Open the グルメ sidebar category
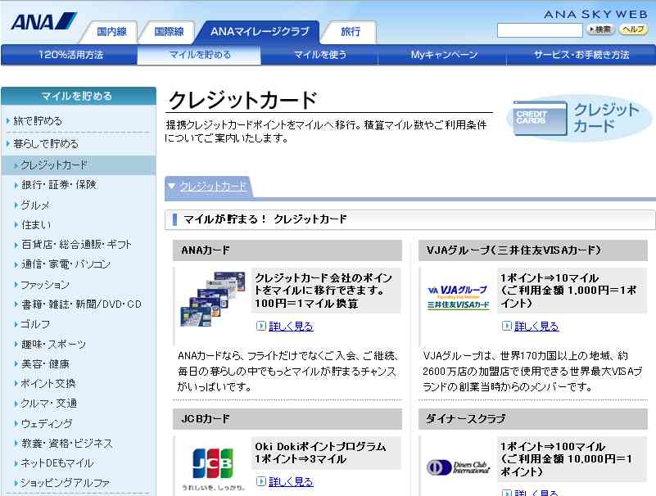 pyautogui.click(x=35, y=205)
